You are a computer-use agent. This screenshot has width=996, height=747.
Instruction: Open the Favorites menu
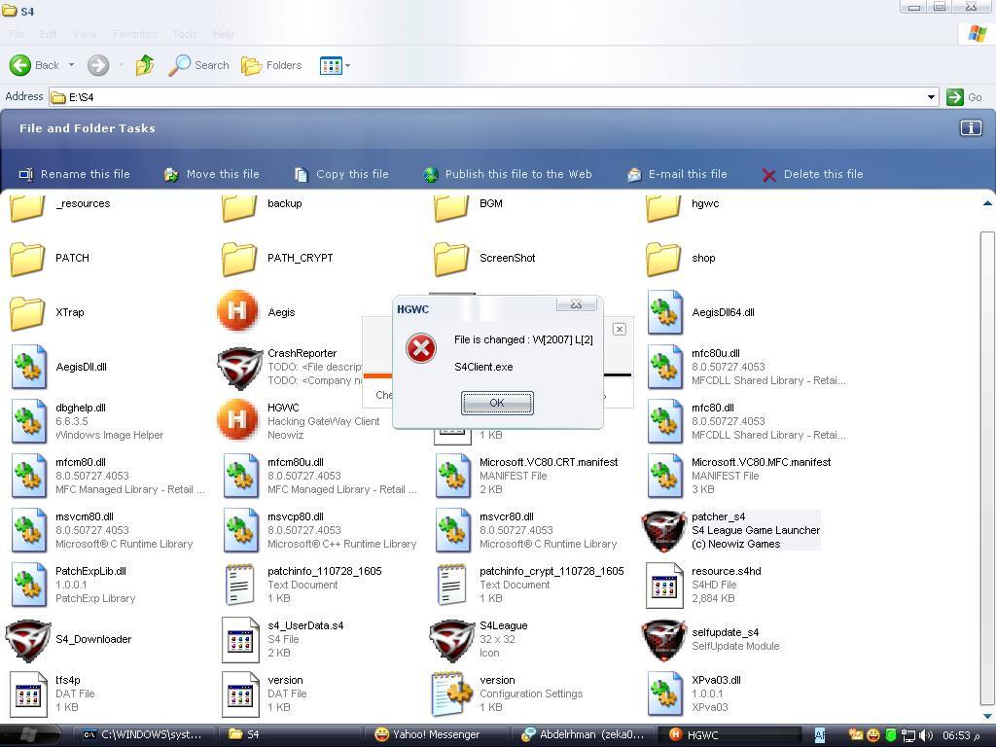coord(134,34)
